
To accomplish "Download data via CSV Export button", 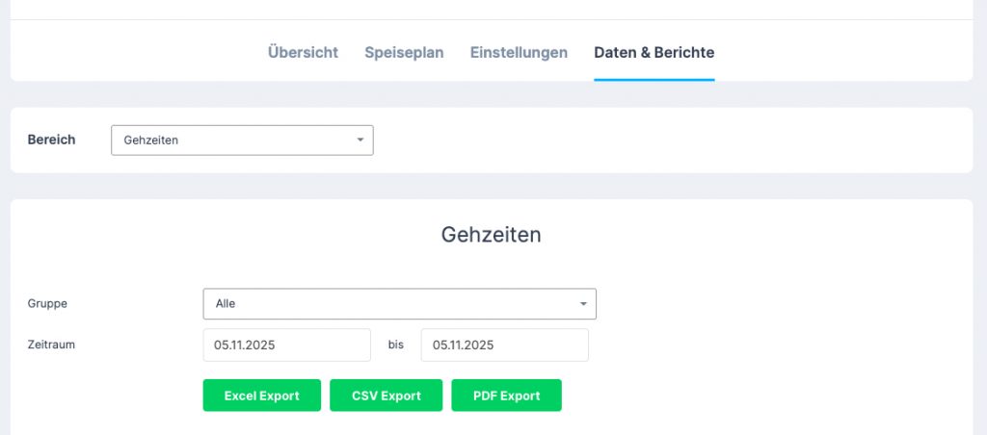I will coord(386,396).
